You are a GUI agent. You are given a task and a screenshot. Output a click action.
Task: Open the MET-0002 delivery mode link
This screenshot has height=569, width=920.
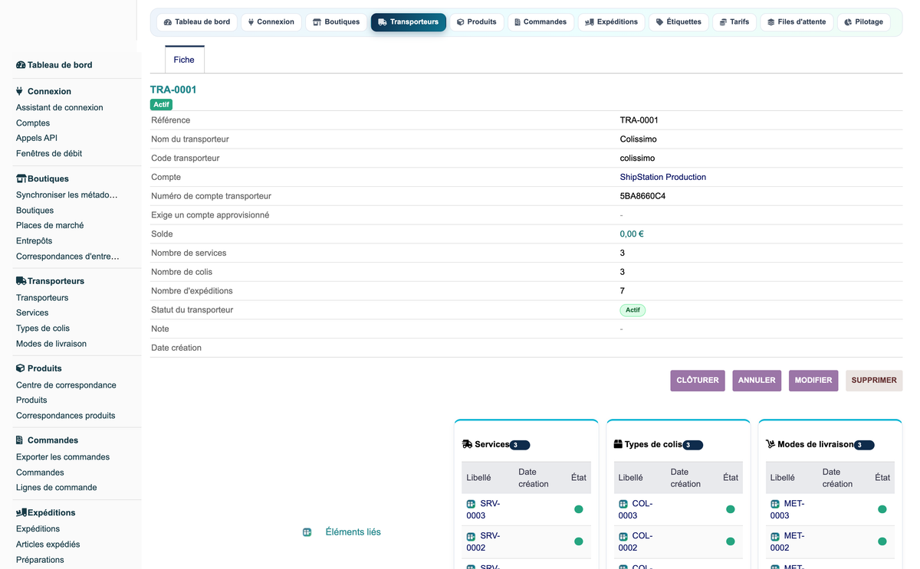click(787, 541)
